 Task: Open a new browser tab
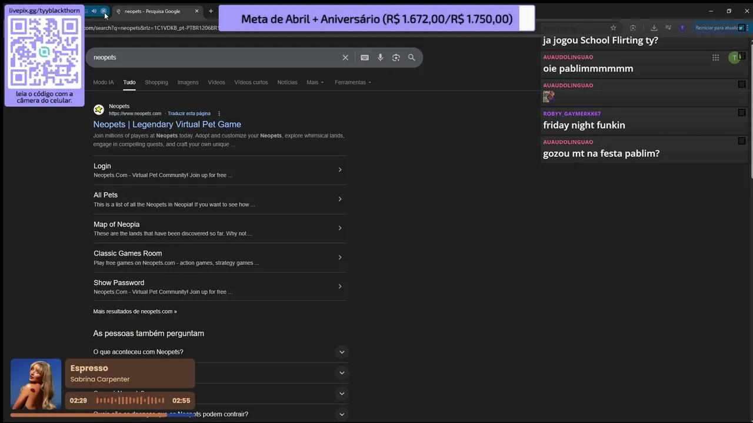[211, 11]
